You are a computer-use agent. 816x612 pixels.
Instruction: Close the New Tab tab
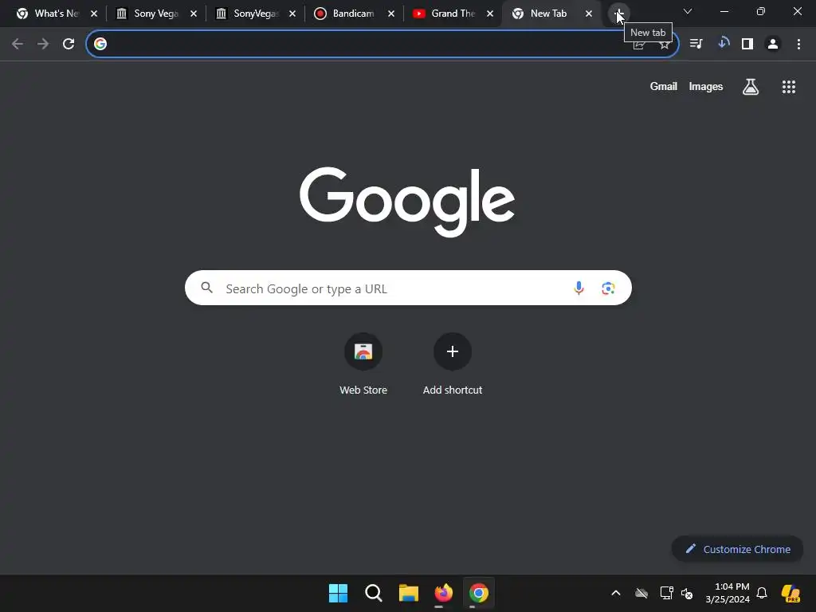coord(589,14)
